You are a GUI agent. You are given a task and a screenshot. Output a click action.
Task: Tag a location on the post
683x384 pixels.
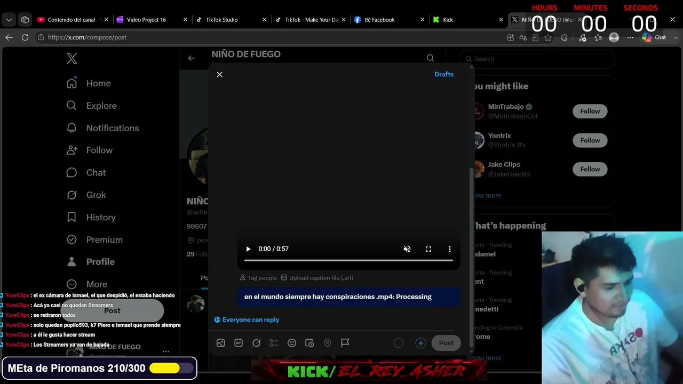point(327,343)
